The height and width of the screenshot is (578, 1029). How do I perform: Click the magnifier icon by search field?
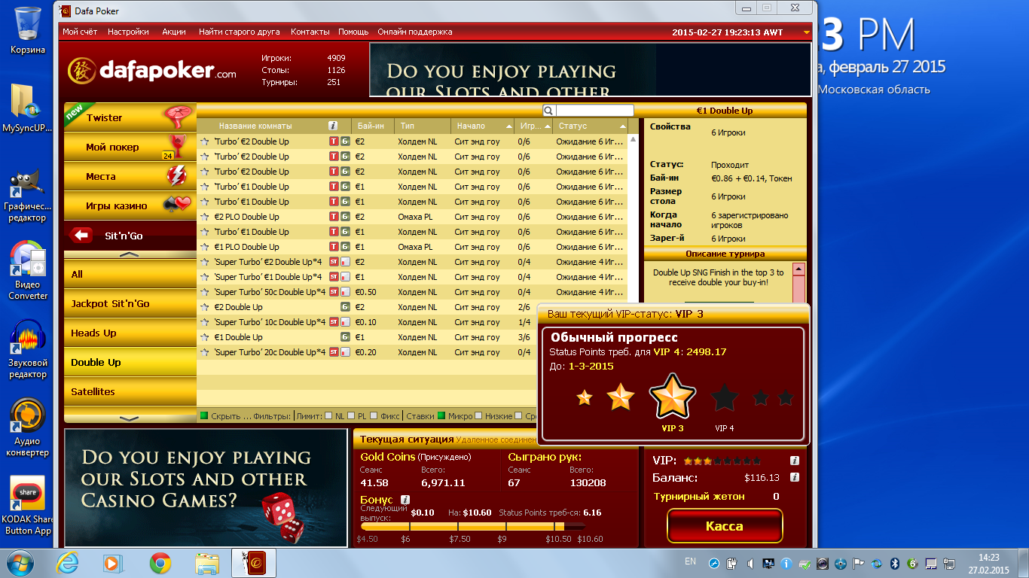click(549, 111)
